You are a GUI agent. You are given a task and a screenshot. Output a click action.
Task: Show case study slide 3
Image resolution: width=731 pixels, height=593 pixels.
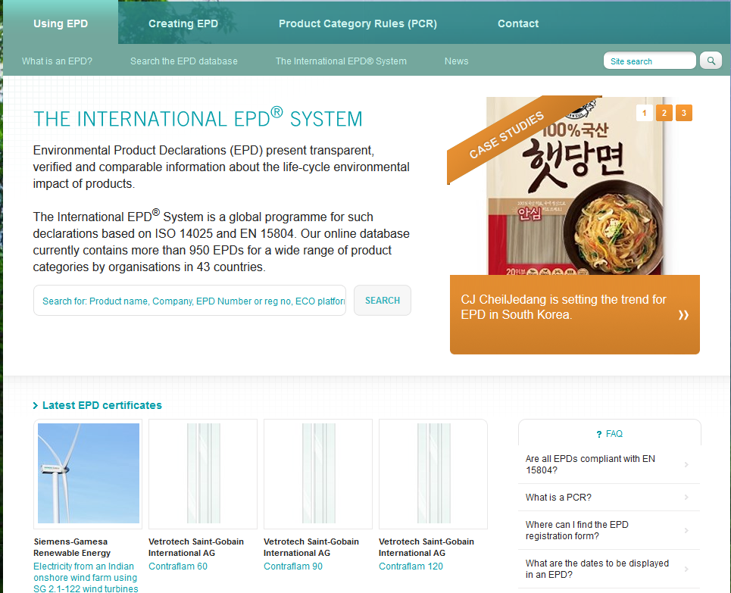(684, 113)
